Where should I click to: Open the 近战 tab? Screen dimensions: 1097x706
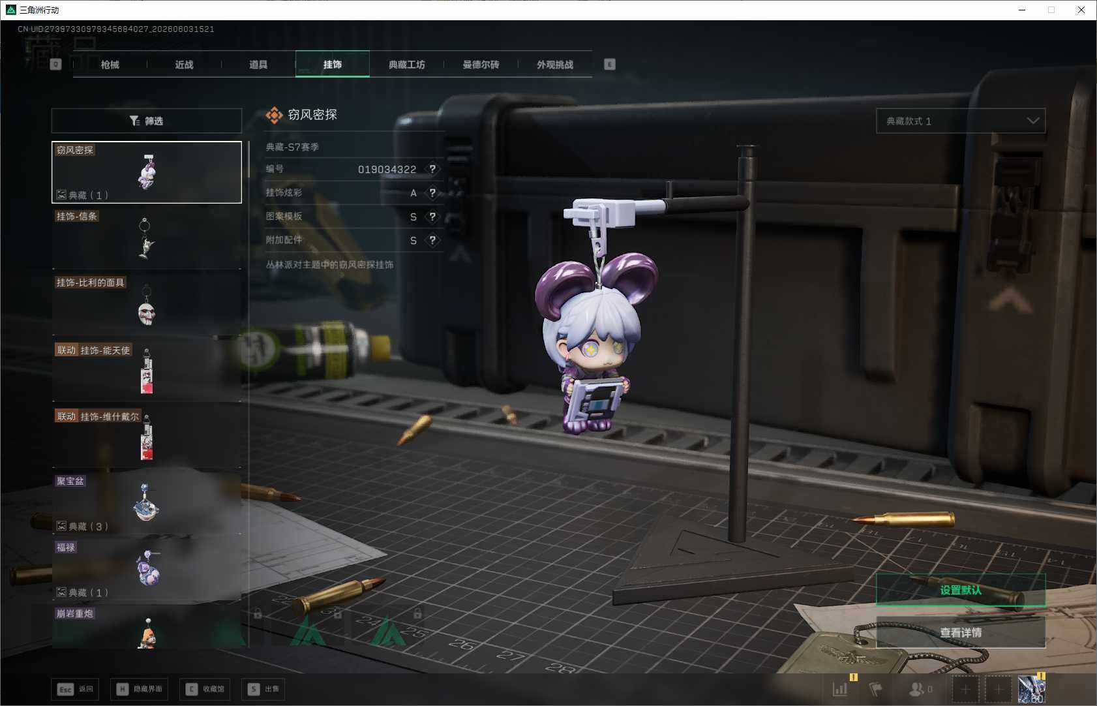pyautogui.click(x=185, y=65)
